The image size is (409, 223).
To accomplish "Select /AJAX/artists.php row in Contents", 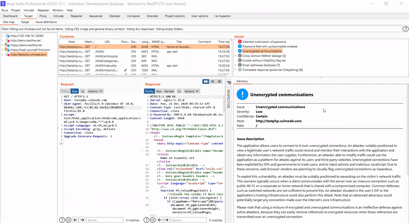I will pos(145,56).
